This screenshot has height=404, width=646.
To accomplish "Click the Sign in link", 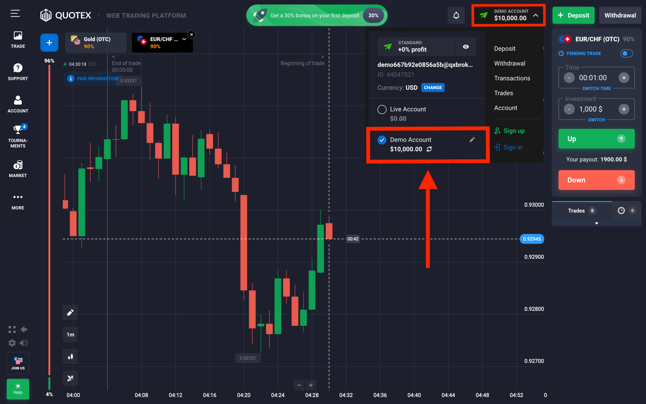I will [x=508, y=147].
